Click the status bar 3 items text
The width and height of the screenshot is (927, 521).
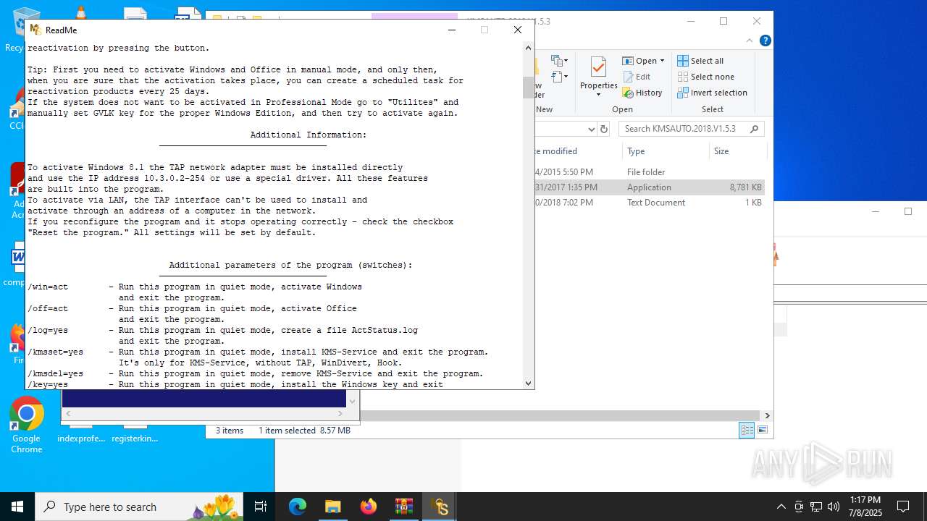tap(230, 431)
